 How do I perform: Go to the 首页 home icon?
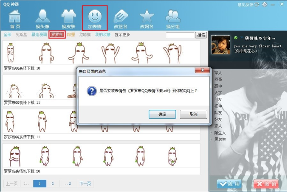pos(15,19)
